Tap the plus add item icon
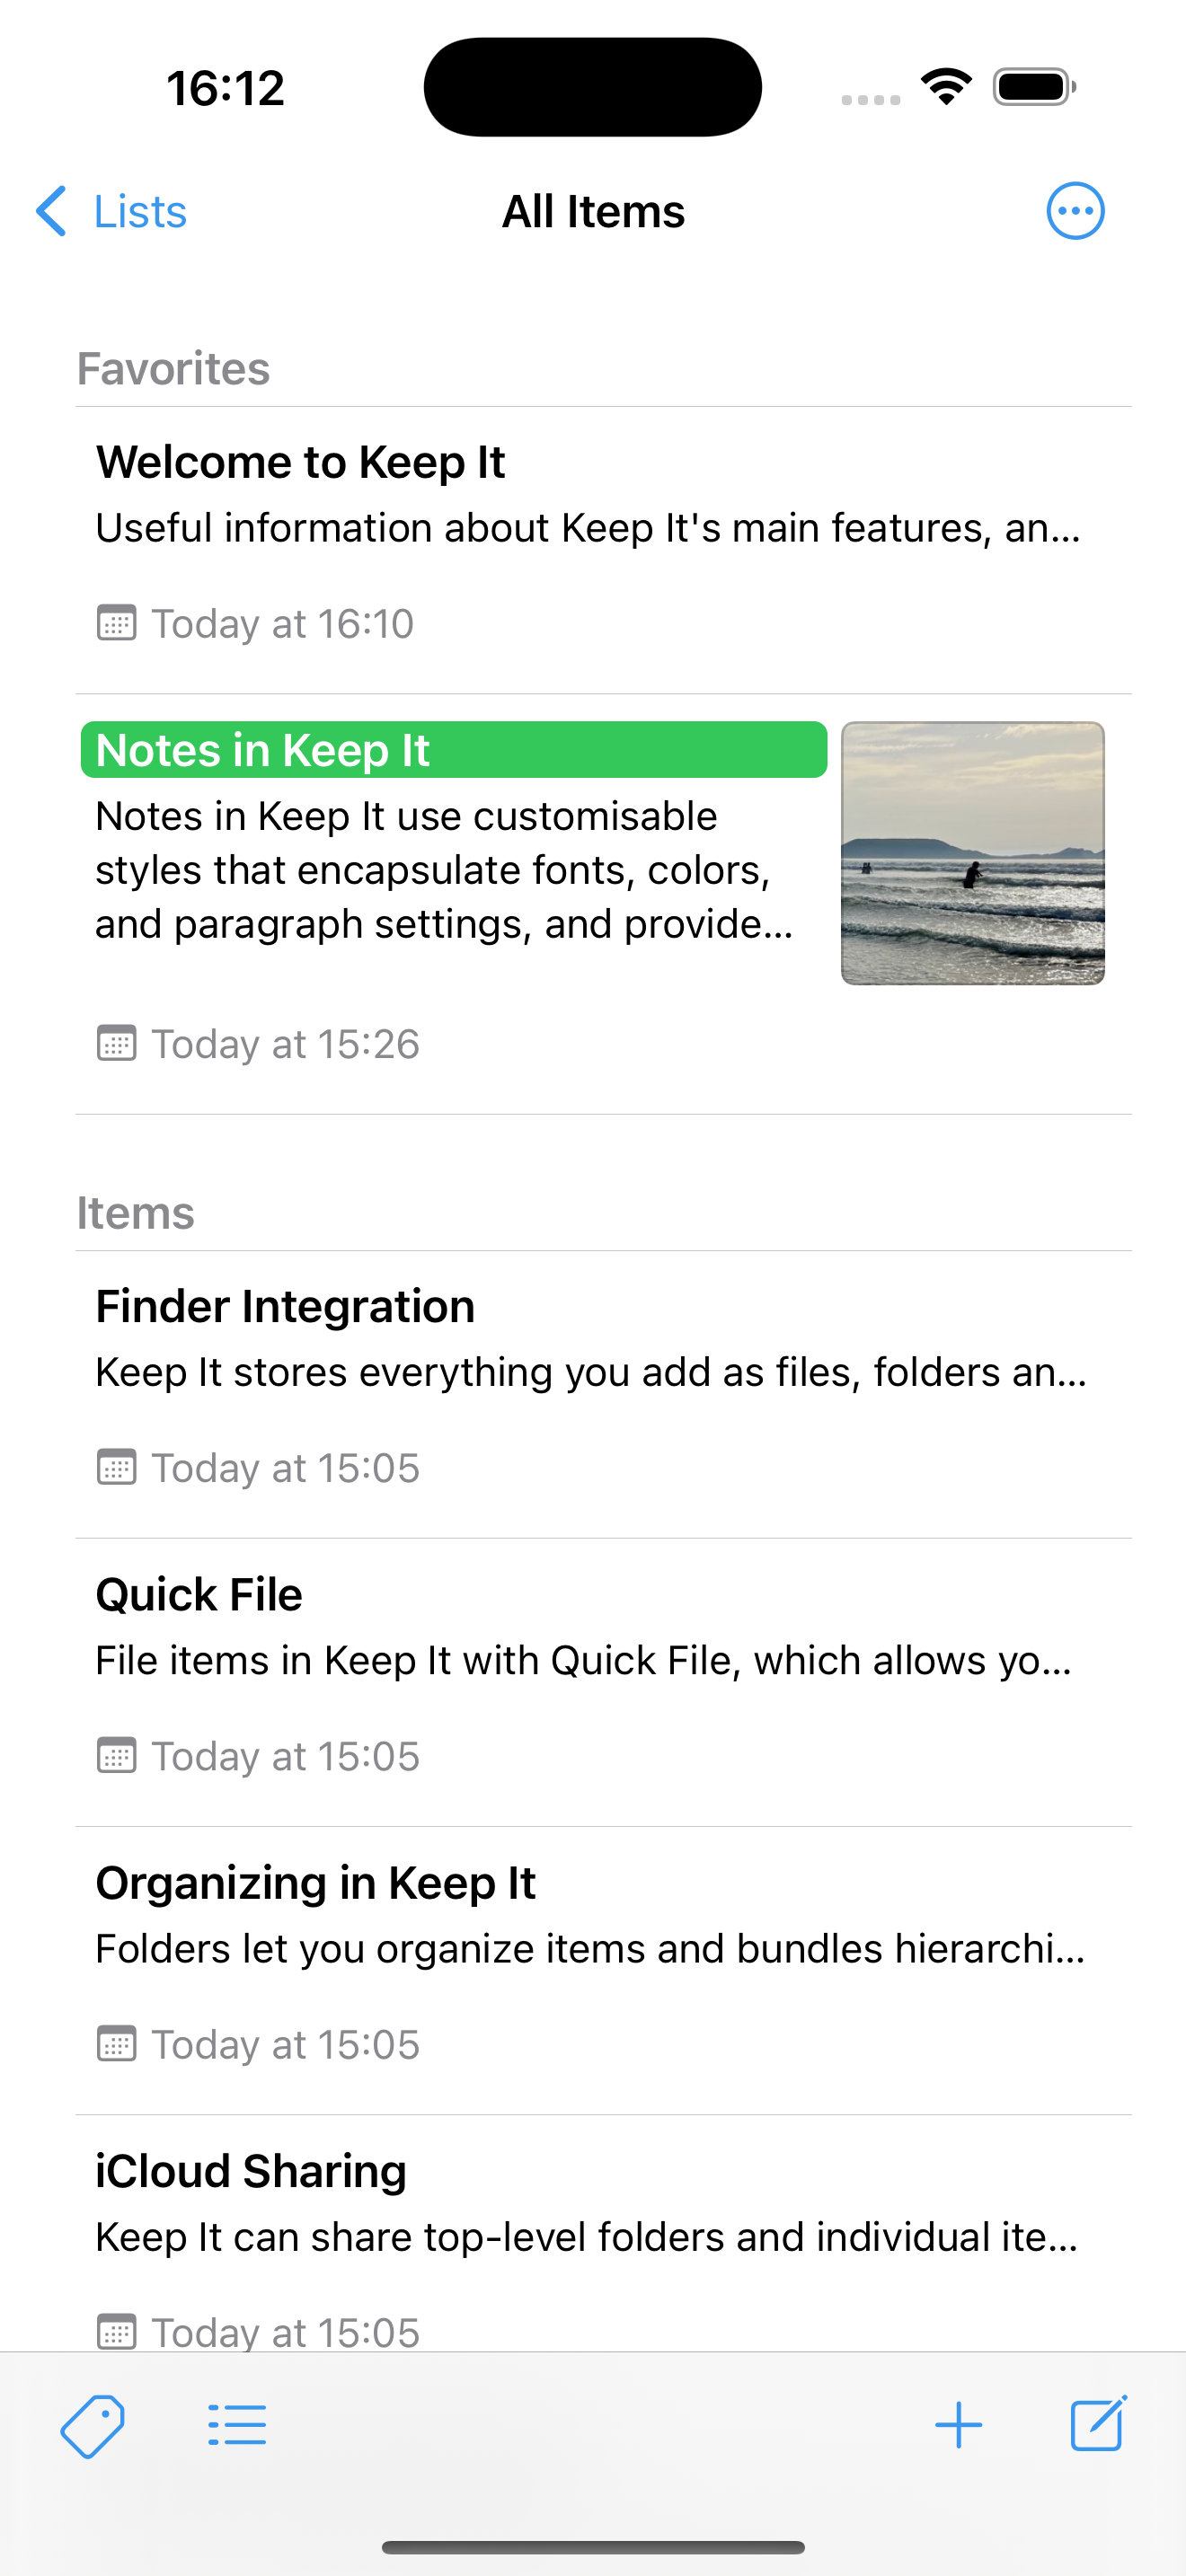The height and width of the screenshot is (2576, 1186). [958, 2425]
